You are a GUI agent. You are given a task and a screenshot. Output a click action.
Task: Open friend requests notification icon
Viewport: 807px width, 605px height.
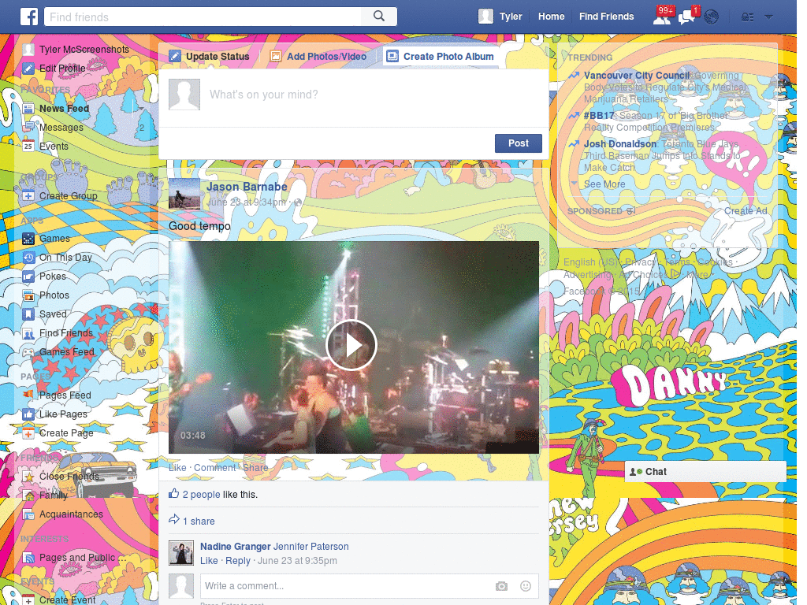click(662, 17)
